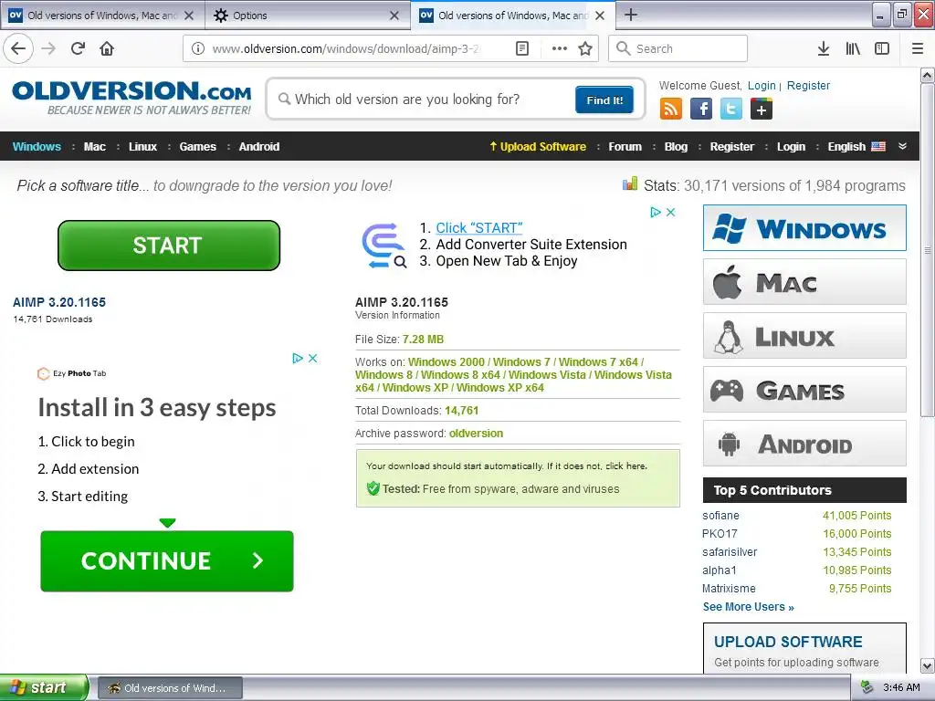Open the system tray icon next to clock
The width and height of the screenshot is (935, 701).
(867, 687)
